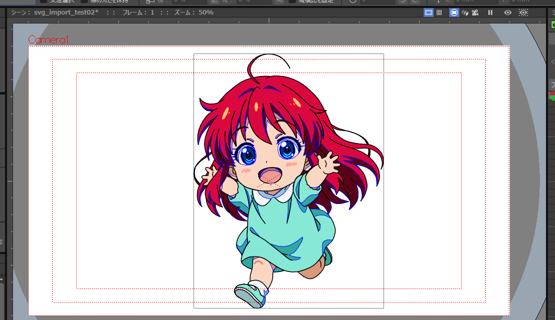Screen dimensions: 555x320
Task: Switch to 3D view icon
Action: coord(465,12)
